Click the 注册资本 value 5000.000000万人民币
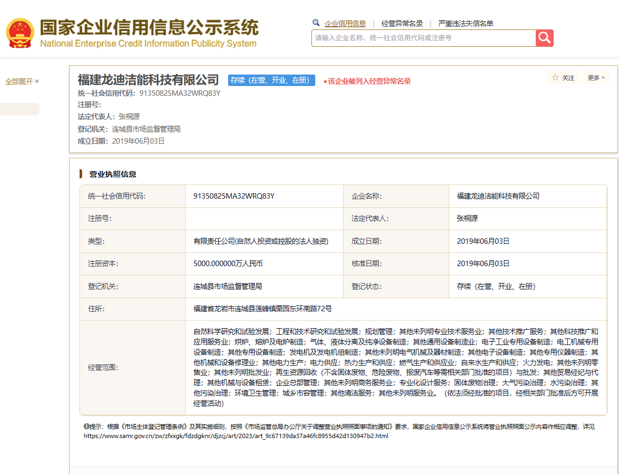 (228, 263)
